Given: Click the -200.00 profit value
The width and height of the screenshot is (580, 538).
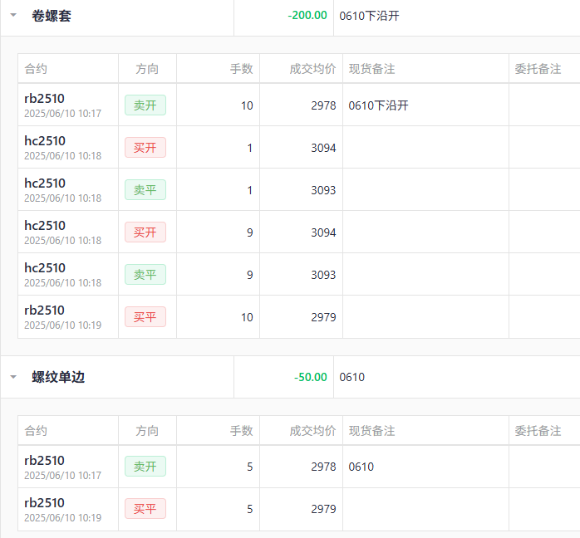Looking at the screenshot, I should (307, 16).
